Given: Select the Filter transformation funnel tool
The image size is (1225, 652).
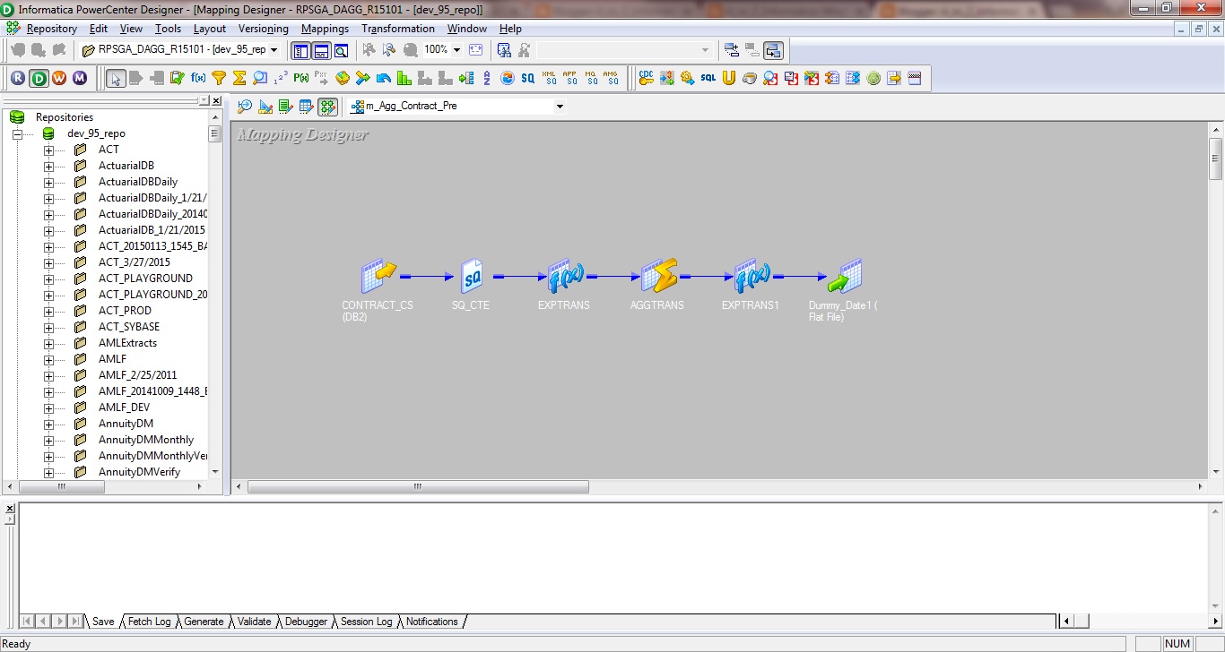Looking at the screenshot, I should (221, 78).
